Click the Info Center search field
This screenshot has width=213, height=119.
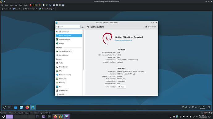(68, 27)
